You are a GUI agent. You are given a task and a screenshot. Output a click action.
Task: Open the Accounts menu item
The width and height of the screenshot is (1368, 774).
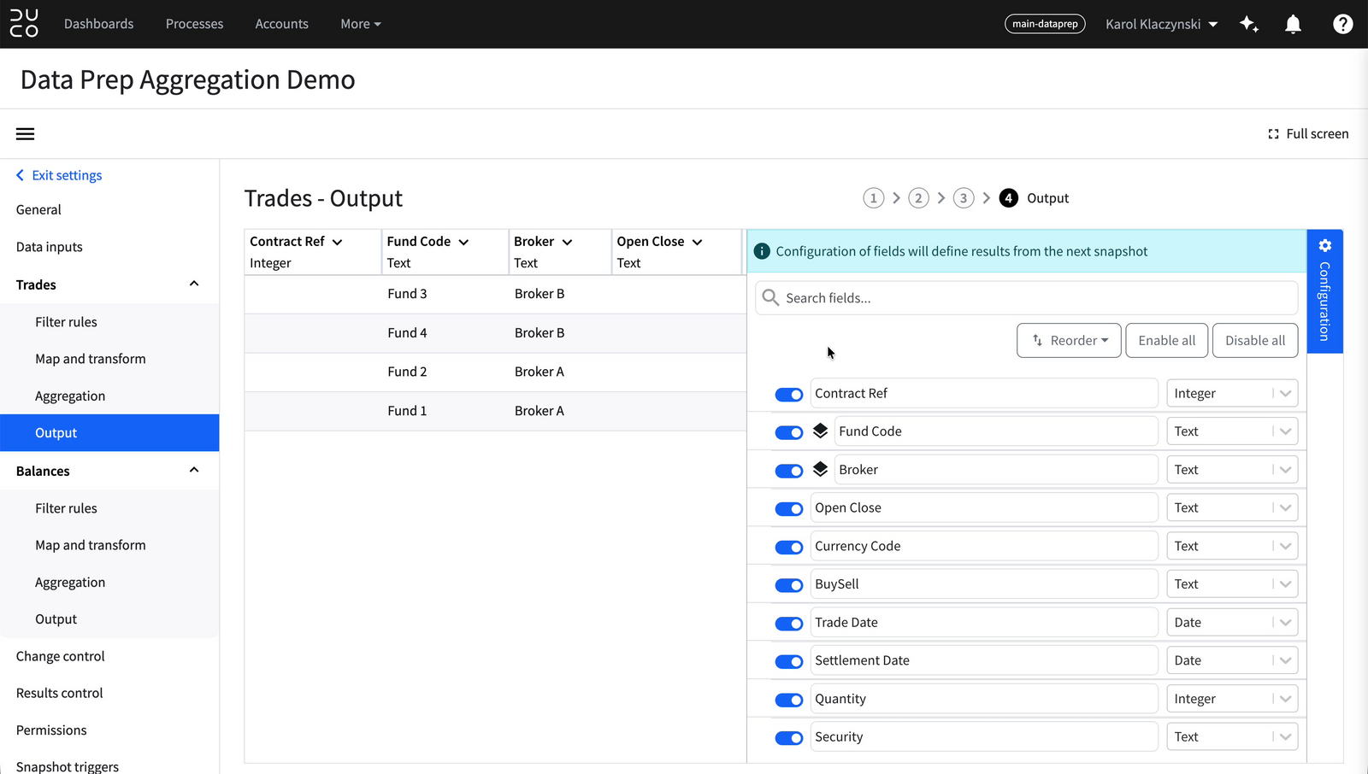click(281, 24)
